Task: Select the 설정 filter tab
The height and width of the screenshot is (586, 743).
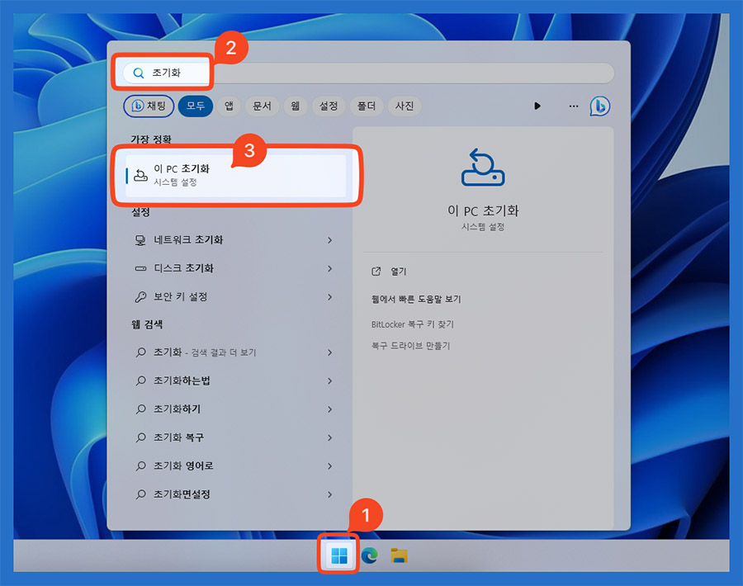Action: [329, 106]
